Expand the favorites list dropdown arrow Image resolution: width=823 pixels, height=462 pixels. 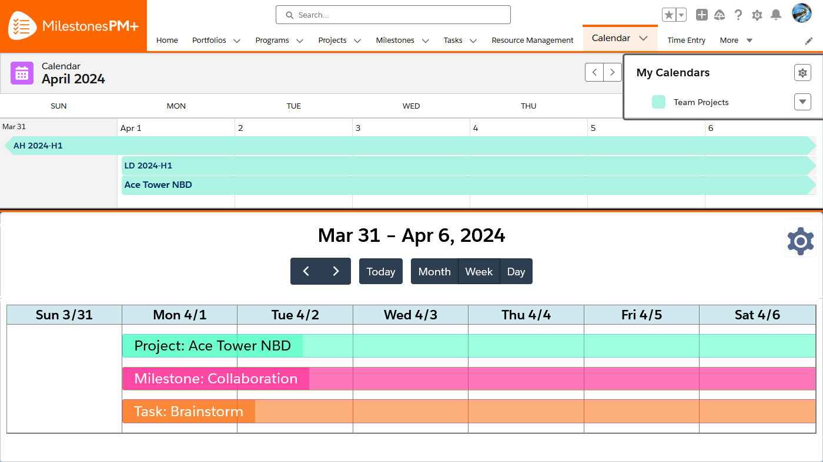click(681, 15)
